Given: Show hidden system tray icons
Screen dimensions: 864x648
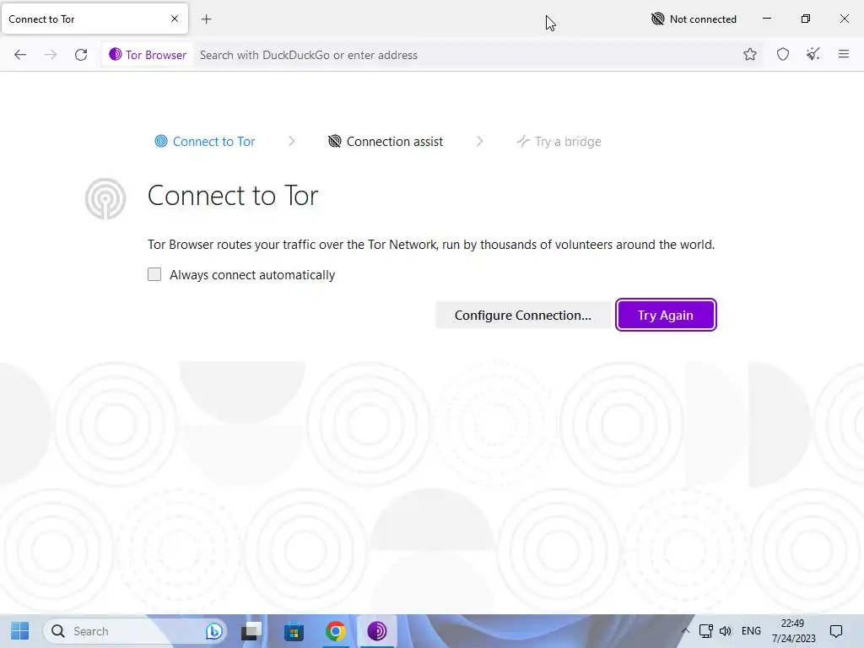Looking at the screenshot, I should pos(685,631).
